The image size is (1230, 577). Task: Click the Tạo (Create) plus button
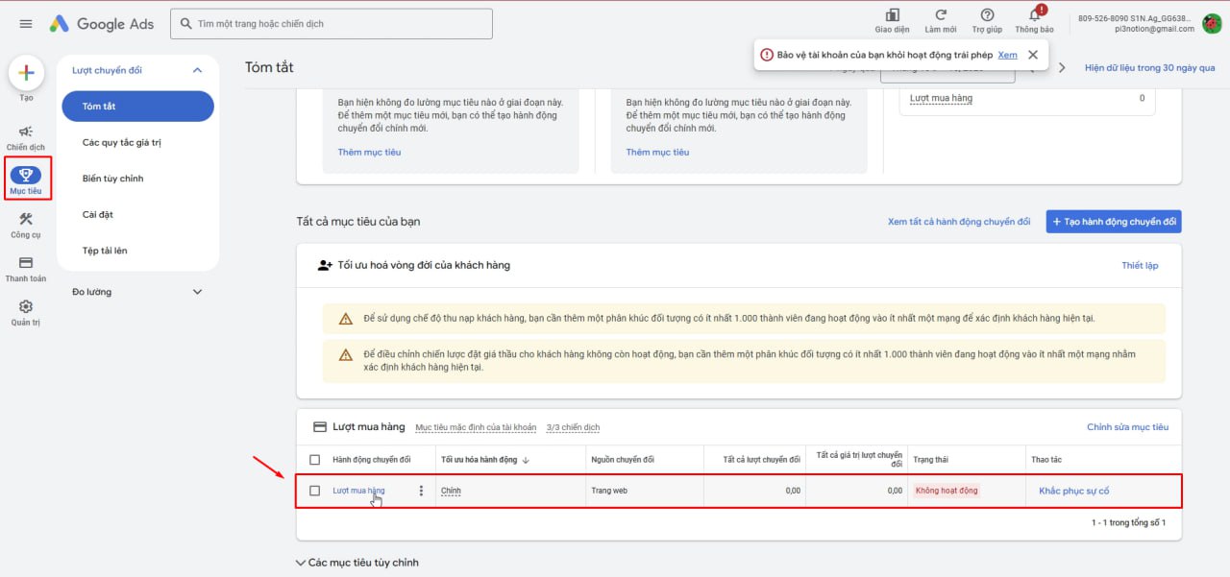coord(26,73)
